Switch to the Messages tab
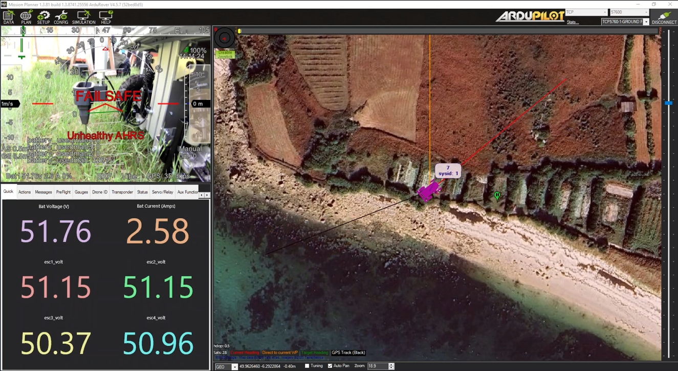 point(43,192)
